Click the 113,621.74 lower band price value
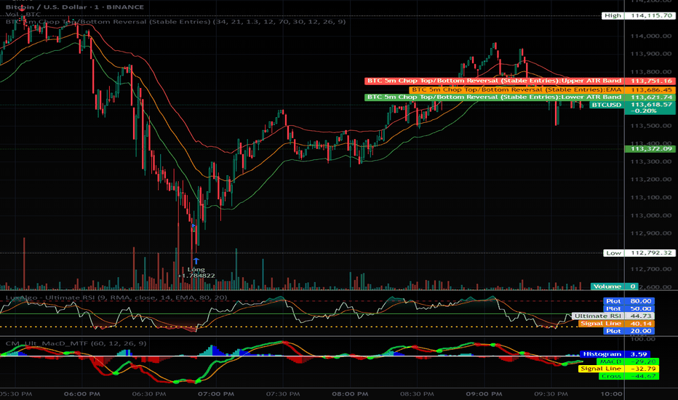The width and height of the screenshot is (678, 400). click(651, 97)
